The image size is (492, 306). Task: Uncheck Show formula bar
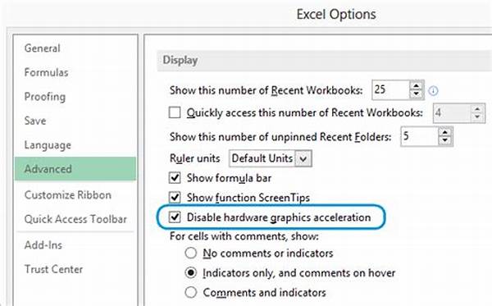tap(175, 178)
